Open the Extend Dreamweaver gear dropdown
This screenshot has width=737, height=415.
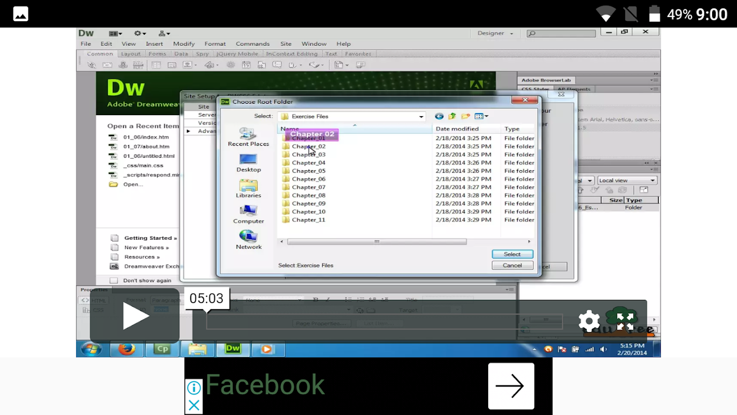pyautogui.click(x=140, y=33)
